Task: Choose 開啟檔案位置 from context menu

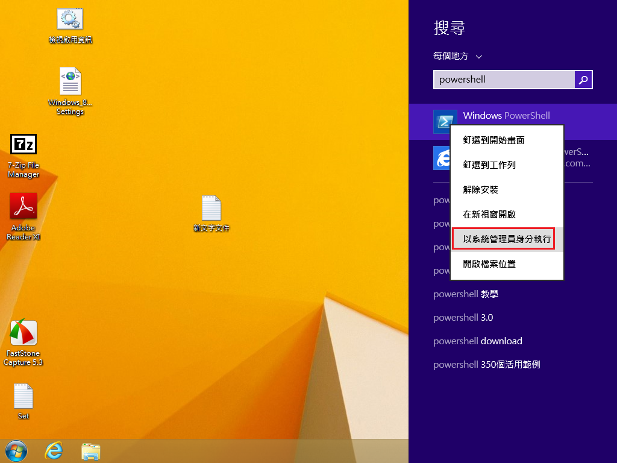Action: pos(507,264)
